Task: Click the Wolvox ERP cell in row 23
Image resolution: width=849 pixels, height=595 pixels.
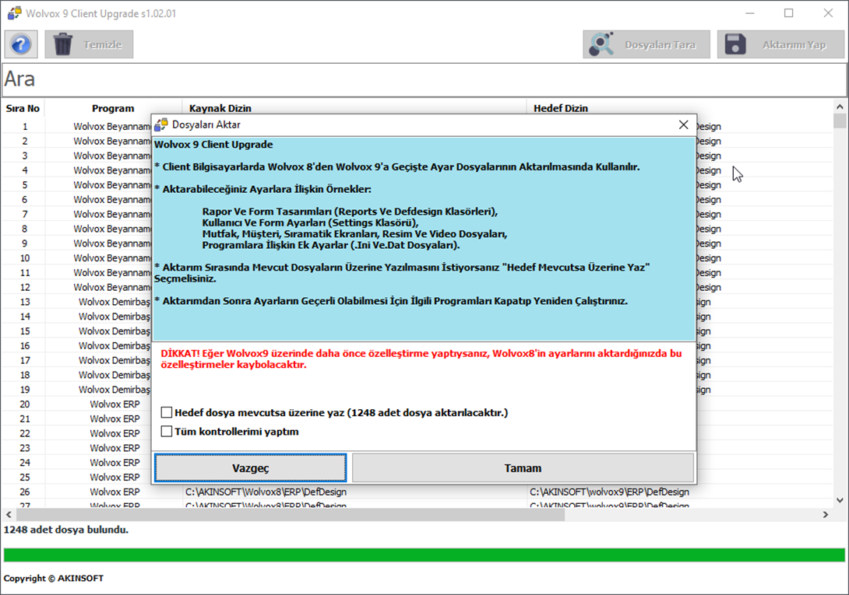Action: point(114,448)
